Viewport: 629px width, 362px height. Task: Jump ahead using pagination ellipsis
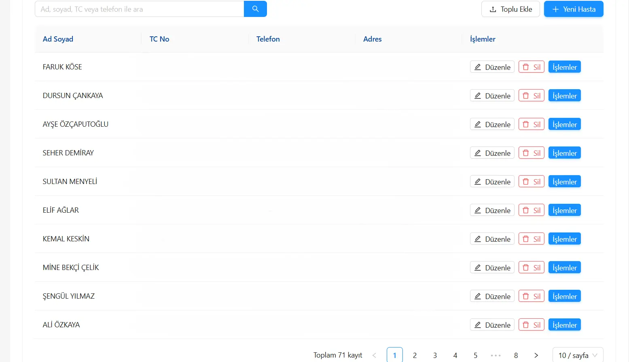[496, 355]
